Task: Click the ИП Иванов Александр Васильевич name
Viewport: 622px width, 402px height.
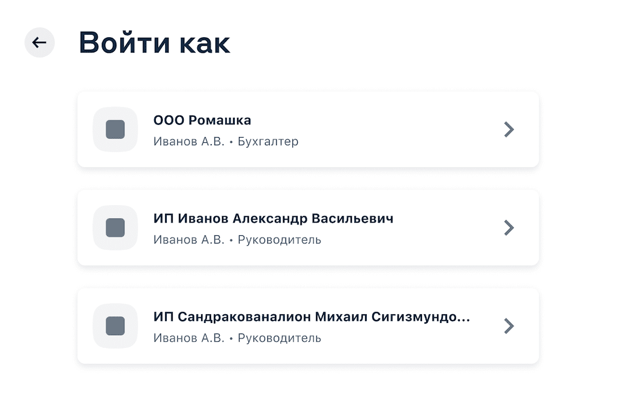Action: pos(273,219)
